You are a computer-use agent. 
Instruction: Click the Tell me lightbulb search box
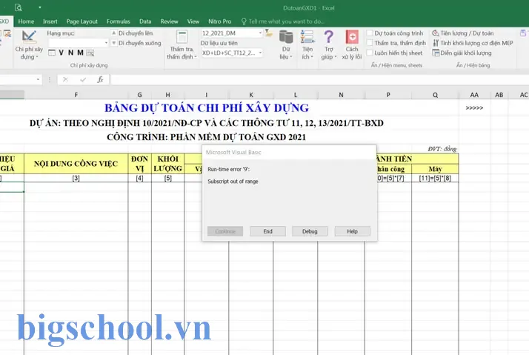click(283, 21)
